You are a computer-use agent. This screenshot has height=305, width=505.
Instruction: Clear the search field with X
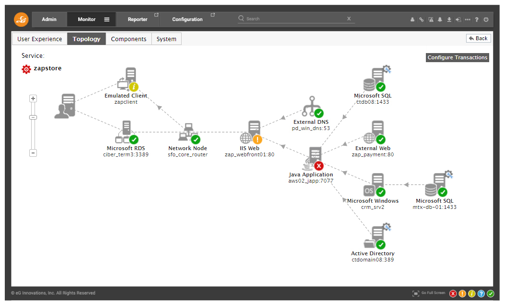click(x=349, y=19)
